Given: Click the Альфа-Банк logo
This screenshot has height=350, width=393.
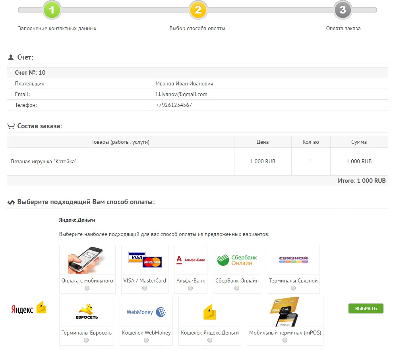Looking at the screenshot, I should tap(190, 260).
